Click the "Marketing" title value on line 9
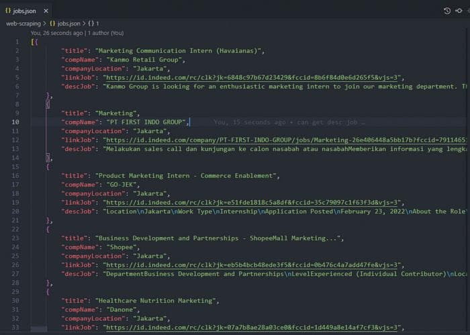Image resolution: width=470 pixels, height=335 pixels. coord(115,113)
